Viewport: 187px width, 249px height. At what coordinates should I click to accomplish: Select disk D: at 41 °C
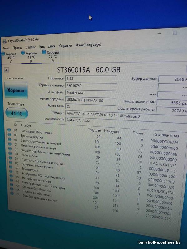[30, 57]
